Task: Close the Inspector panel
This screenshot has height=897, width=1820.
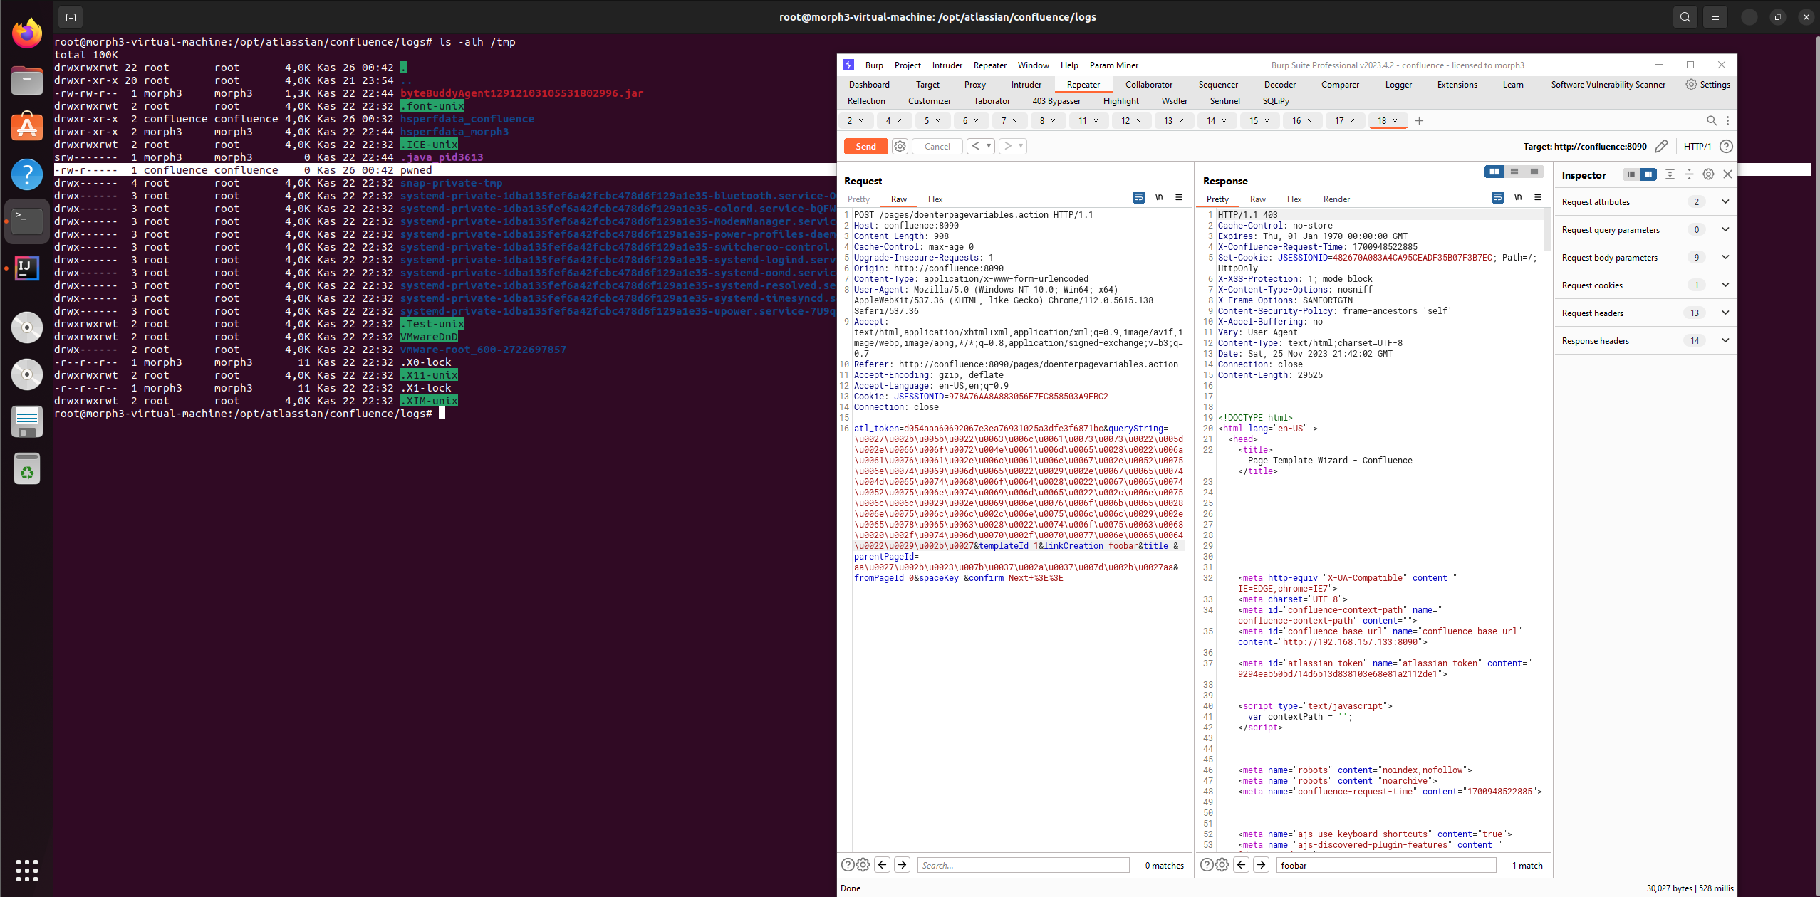Action: point(1727,174)
